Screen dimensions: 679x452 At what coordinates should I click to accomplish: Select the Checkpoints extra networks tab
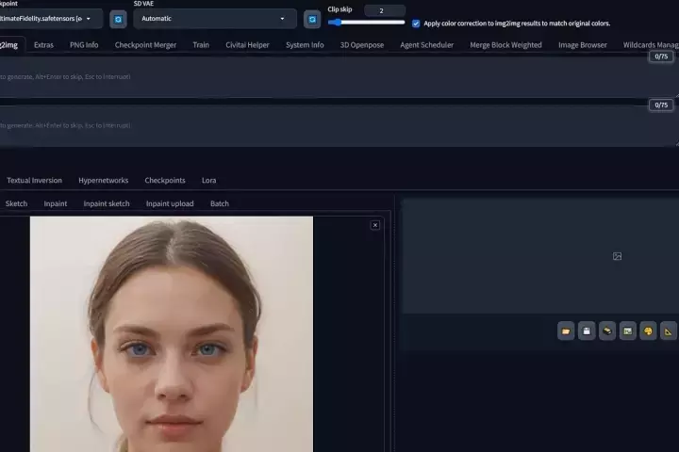click(165, 181)
